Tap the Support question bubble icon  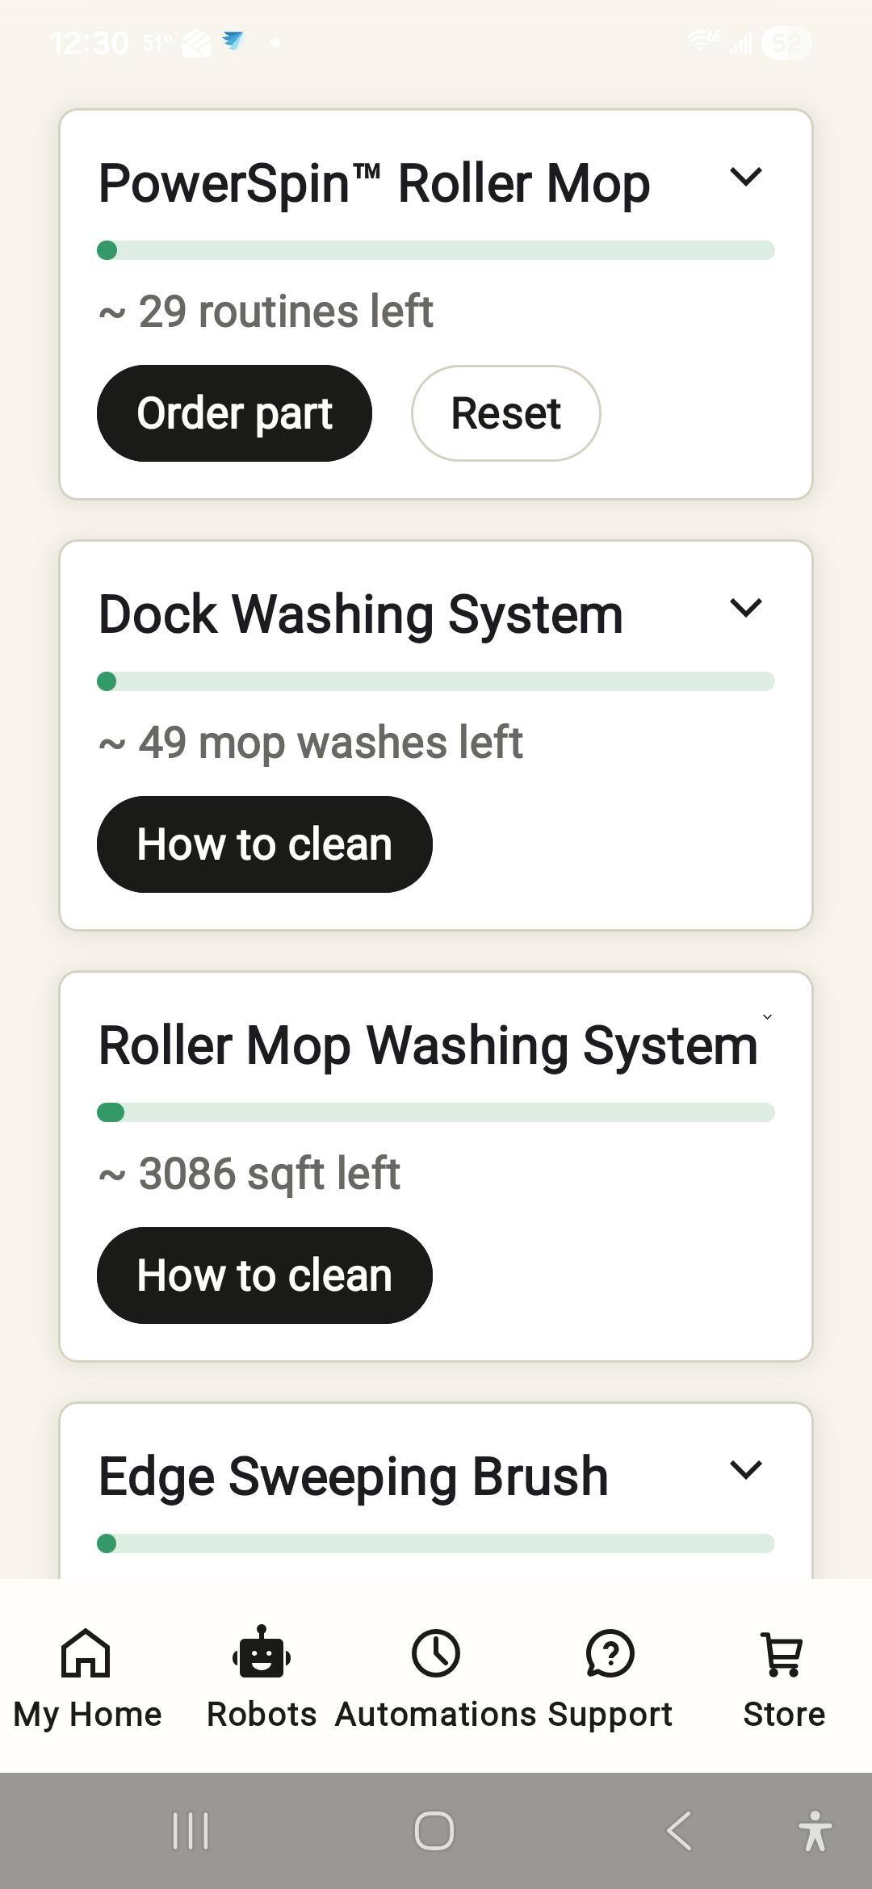point(610,1653)
